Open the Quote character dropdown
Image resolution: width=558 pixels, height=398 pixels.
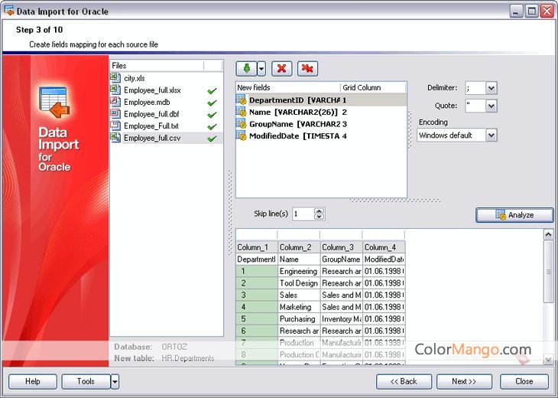(491, 106)
